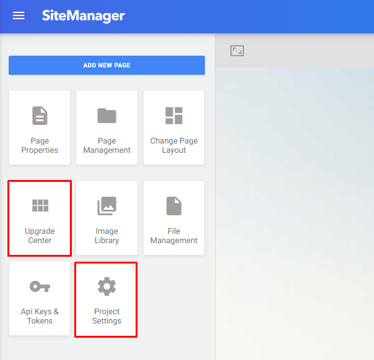This screenshot has width=374, height=360.
Task: Open the File Management tile
Action: [174, 218]
